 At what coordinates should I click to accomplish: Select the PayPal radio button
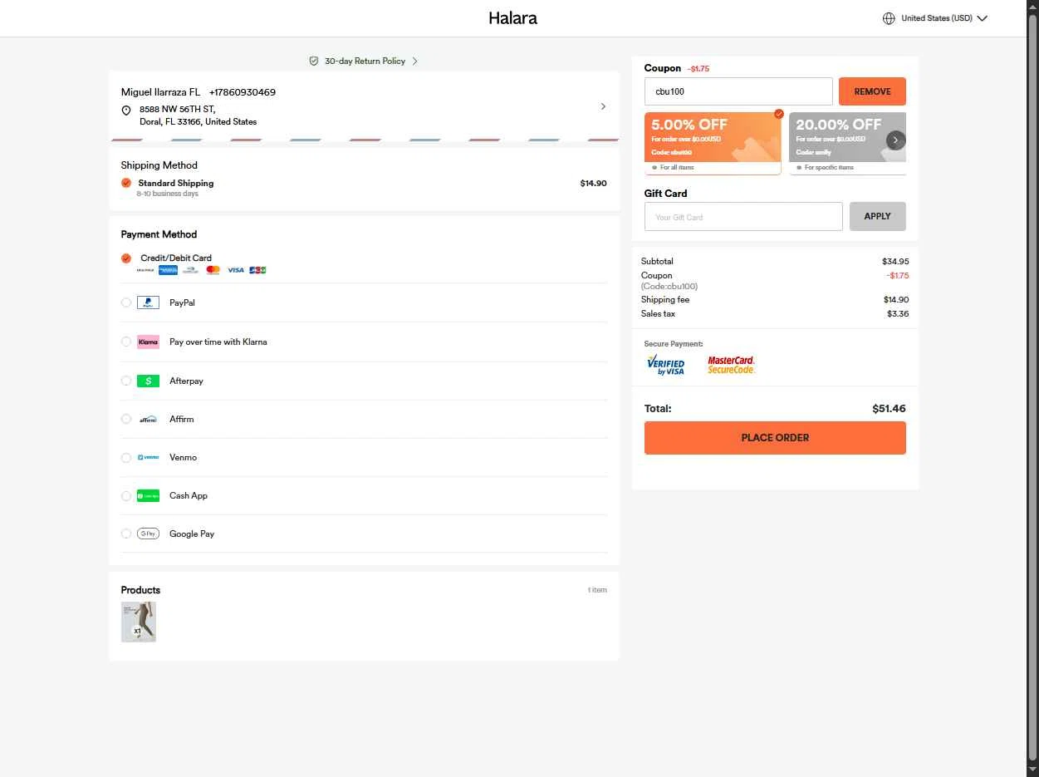click(126, 302)
